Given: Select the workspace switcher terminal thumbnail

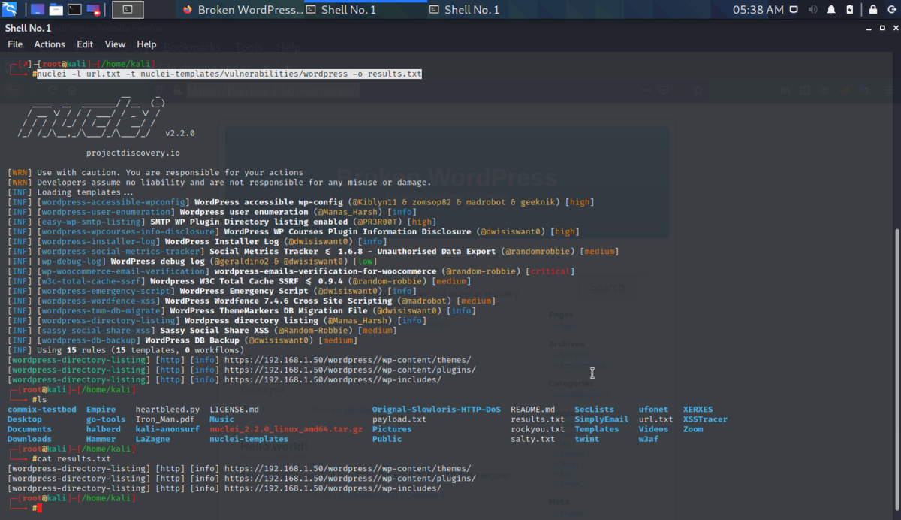Looking at the screenshot, I should [128, 10].
